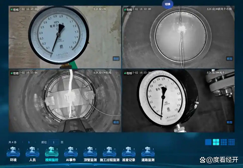This screenshot has height=168, width=243.
Task: Open the 道路监测 module icon
Action: pyautogui.click(x=148, y=152)
